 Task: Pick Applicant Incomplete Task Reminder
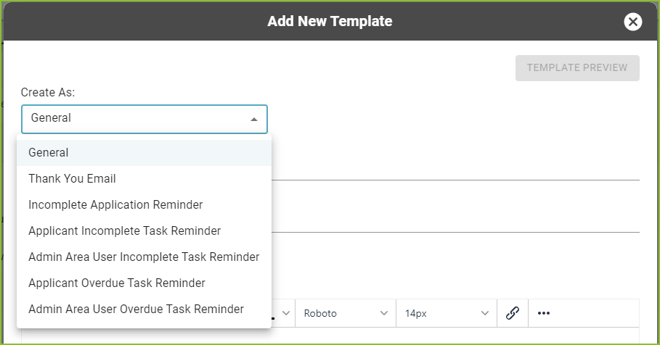tap(144, 230)
